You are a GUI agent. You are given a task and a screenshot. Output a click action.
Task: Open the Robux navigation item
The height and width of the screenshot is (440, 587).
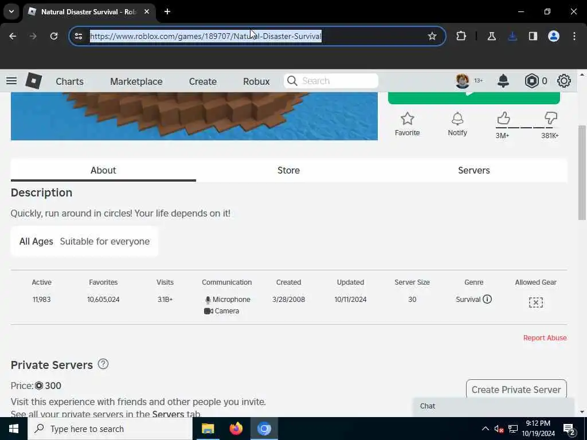click(256, 81)
